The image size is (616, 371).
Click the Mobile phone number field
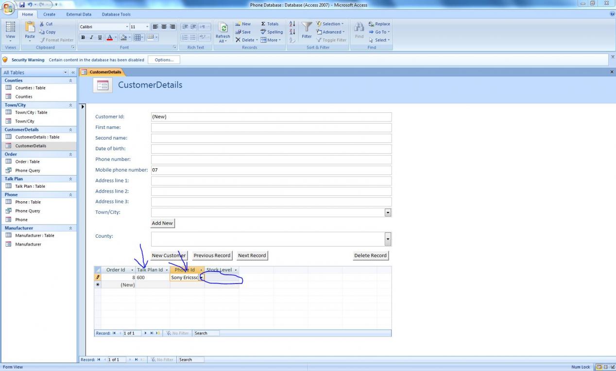pyautogui.click(x=271, y=170)
